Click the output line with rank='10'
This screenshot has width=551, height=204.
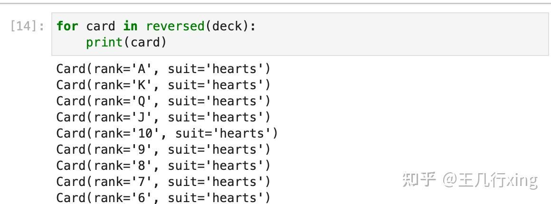(x=166, y=133)
